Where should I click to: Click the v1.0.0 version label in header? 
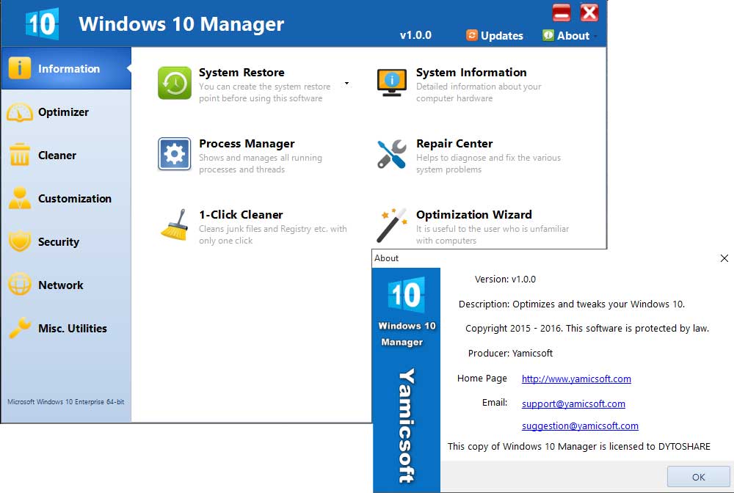[415, 35]
